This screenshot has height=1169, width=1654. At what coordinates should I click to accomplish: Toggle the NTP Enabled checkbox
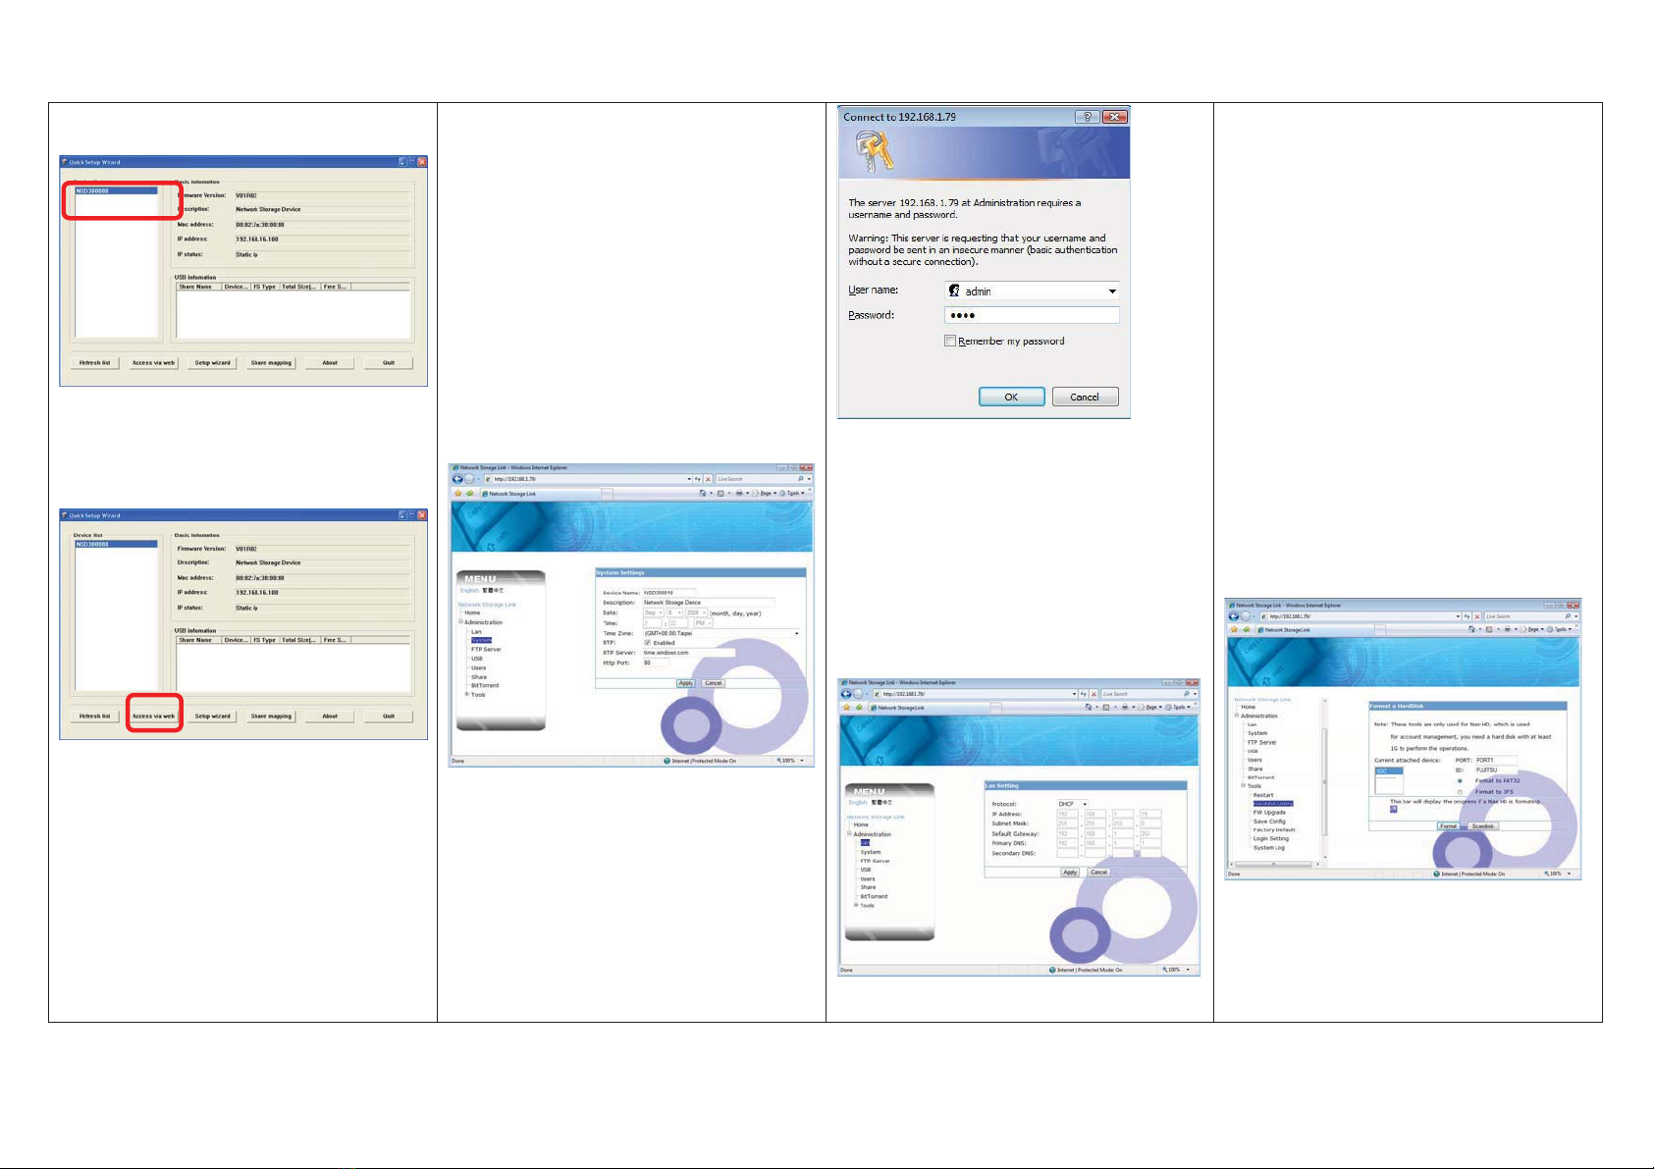pos(647,643)
